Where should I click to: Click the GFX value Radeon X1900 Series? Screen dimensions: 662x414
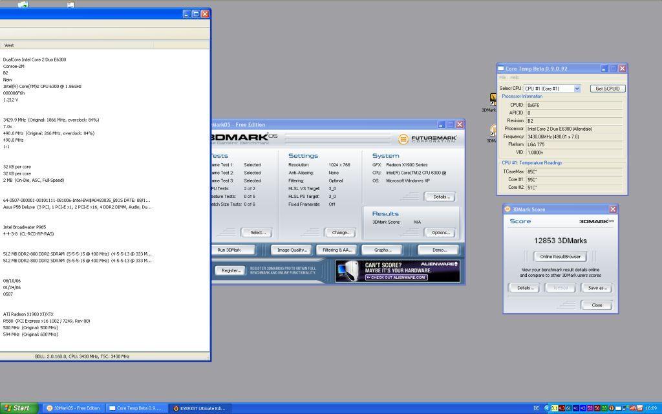click(407, 165)
